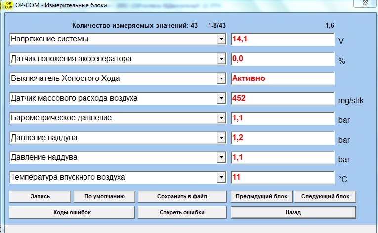This screenshot has height=233, width=378.
Task: Click Стереть ошибки button
Action: click(182, 213)
